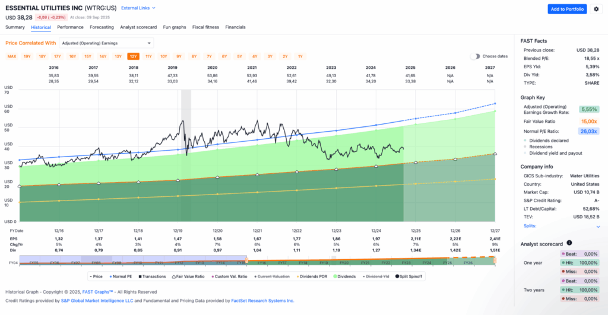Open Adjusted (Operating) Earnings dropdown
608x315 pixels.
tap(106, 43)
